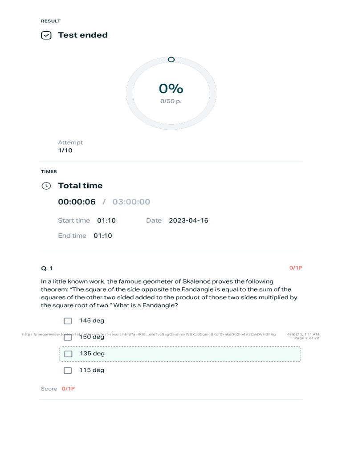342x456 pixels.
Task: Toggle the 115 deg answer checkbox
Action: point(68,370)
